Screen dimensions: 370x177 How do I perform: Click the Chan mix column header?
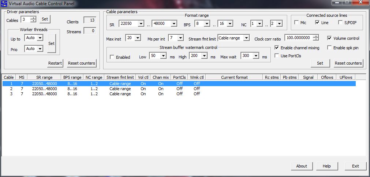coord(161,77)
